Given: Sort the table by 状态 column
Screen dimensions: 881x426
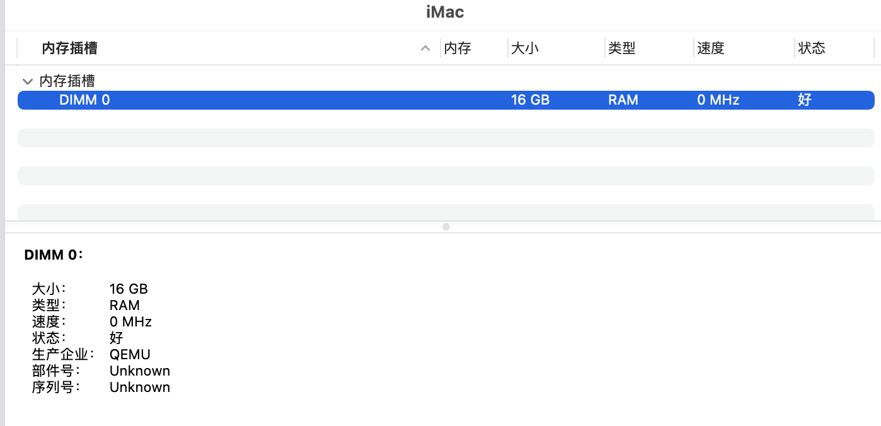Looking at the screenshot, I should (812, 49).
